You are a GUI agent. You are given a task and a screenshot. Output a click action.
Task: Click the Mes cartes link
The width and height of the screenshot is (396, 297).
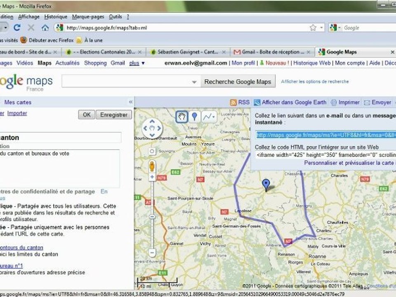coord(18,102)
